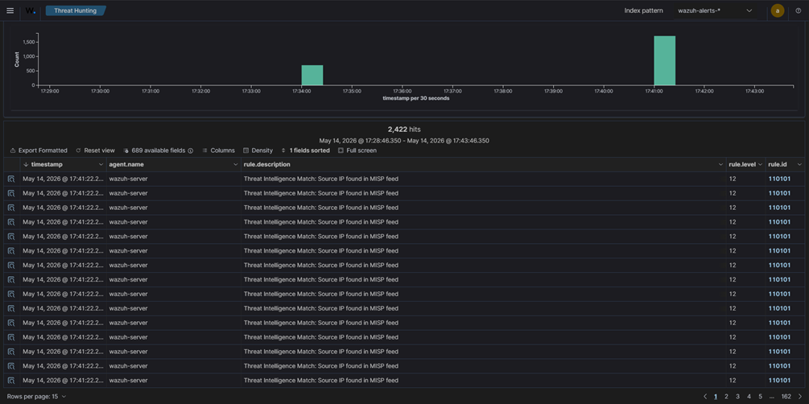Reset view of the data grid
809x404 pixels.
tap(95, 150)
